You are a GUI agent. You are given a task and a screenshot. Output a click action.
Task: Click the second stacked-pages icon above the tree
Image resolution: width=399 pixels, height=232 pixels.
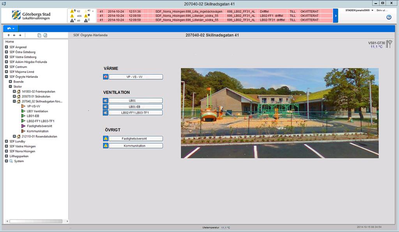(45, 35)
